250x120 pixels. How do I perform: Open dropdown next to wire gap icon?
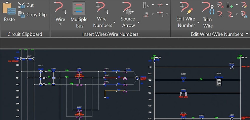[x=167, y=5]
